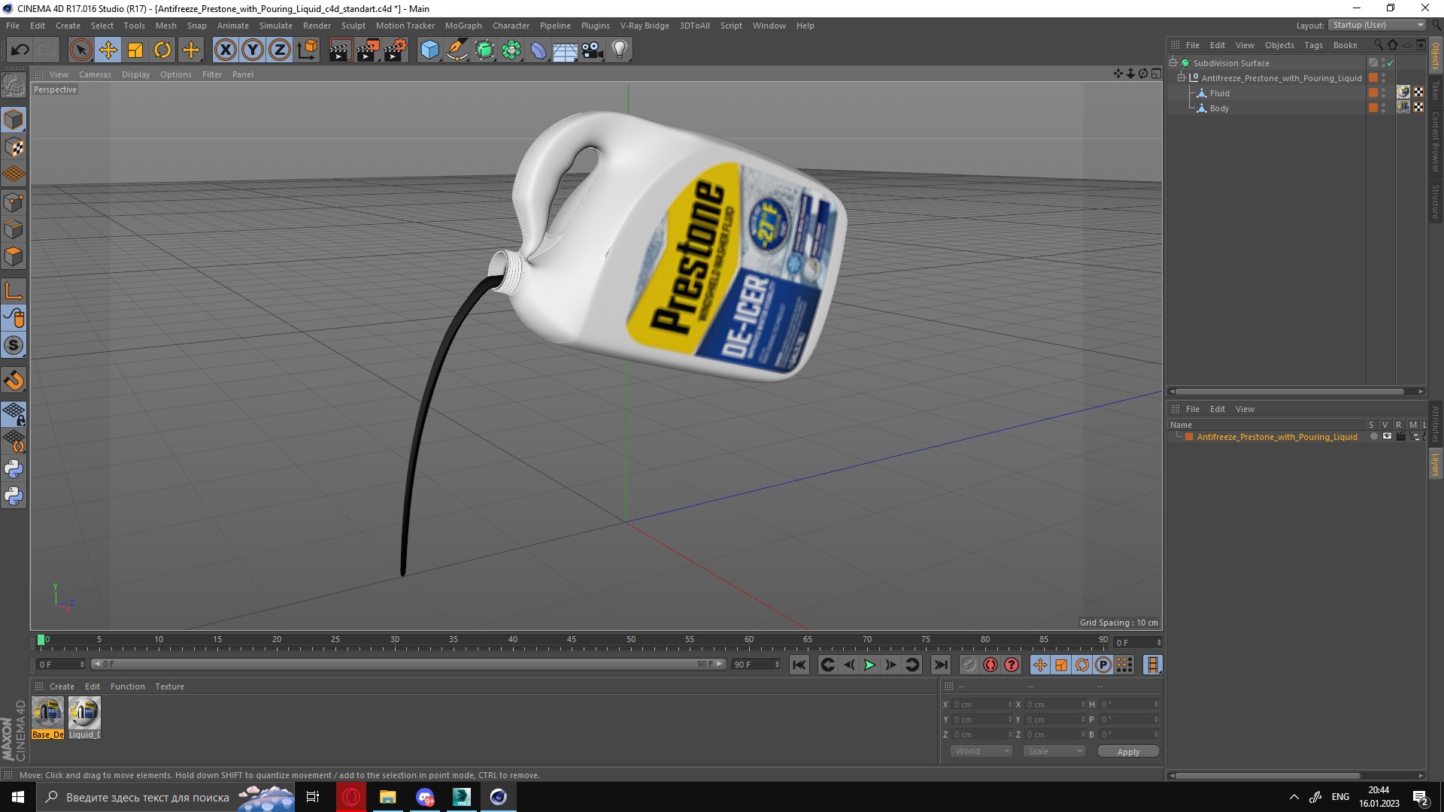Toggle Subdivision Surface green enable checkmark
Screen dimensions: 1444x812
(1391, 63)
